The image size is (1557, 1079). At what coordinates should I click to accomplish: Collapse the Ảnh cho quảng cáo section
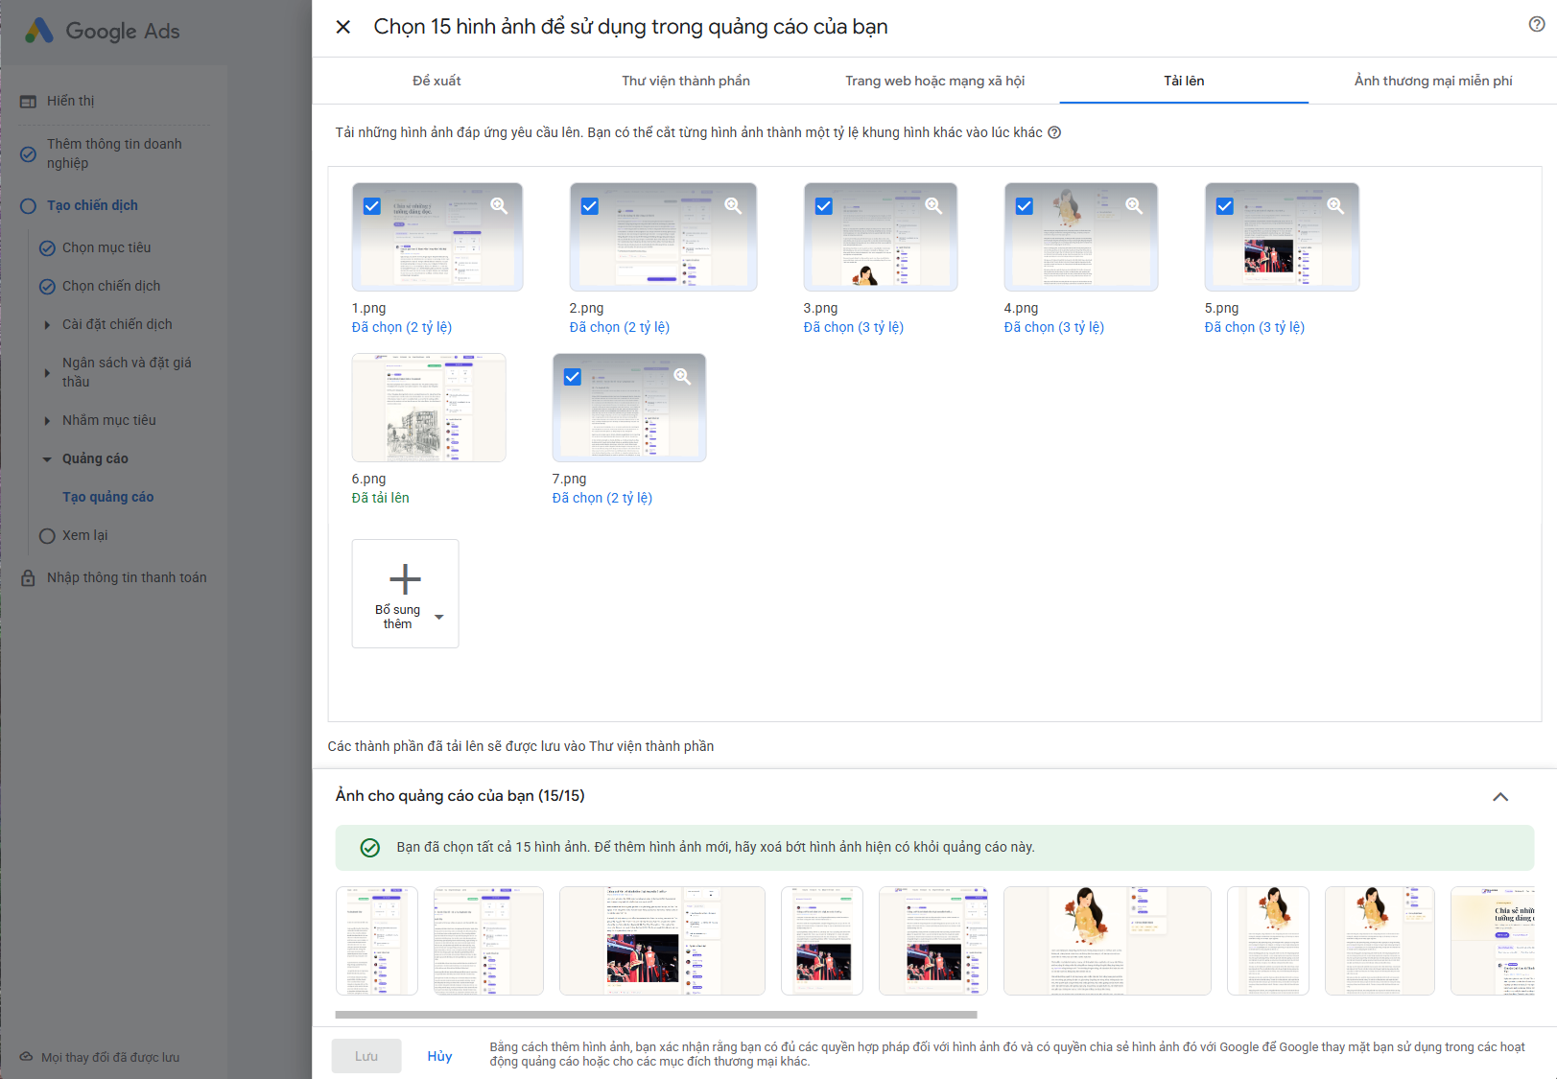tap(1500, 797)
